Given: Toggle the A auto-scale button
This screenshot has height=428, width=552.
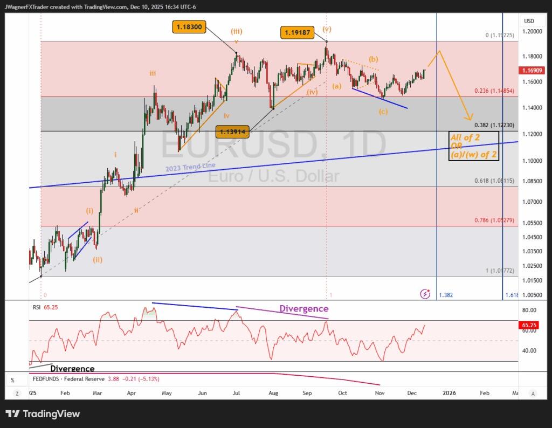Looking at the screenshot, I should click(x=533, y=394).
